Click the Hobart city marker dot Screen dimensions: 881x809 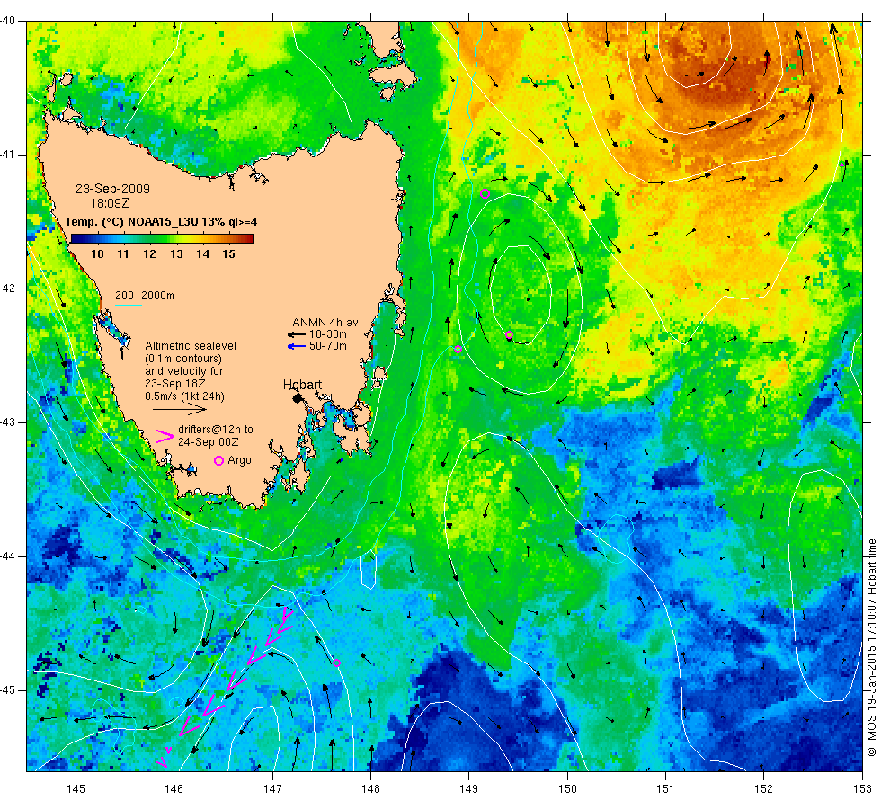[298, 398]
